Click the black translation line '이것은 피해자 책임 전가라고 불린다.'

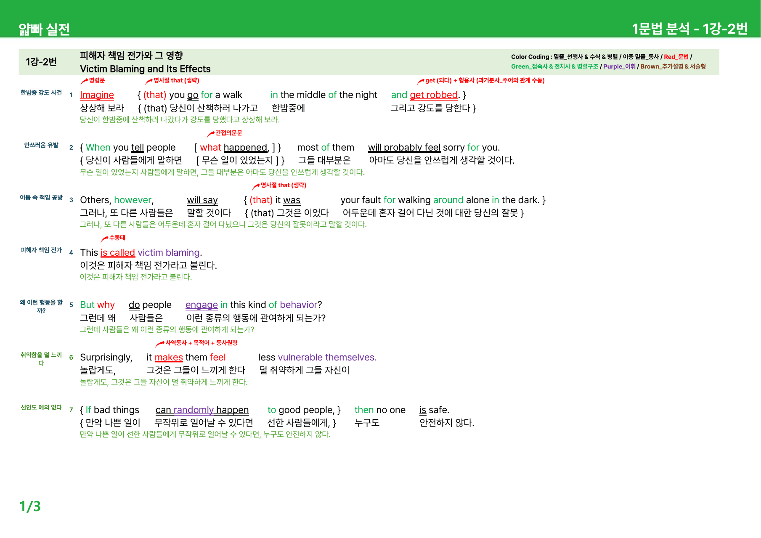click(x=148, y=265)
